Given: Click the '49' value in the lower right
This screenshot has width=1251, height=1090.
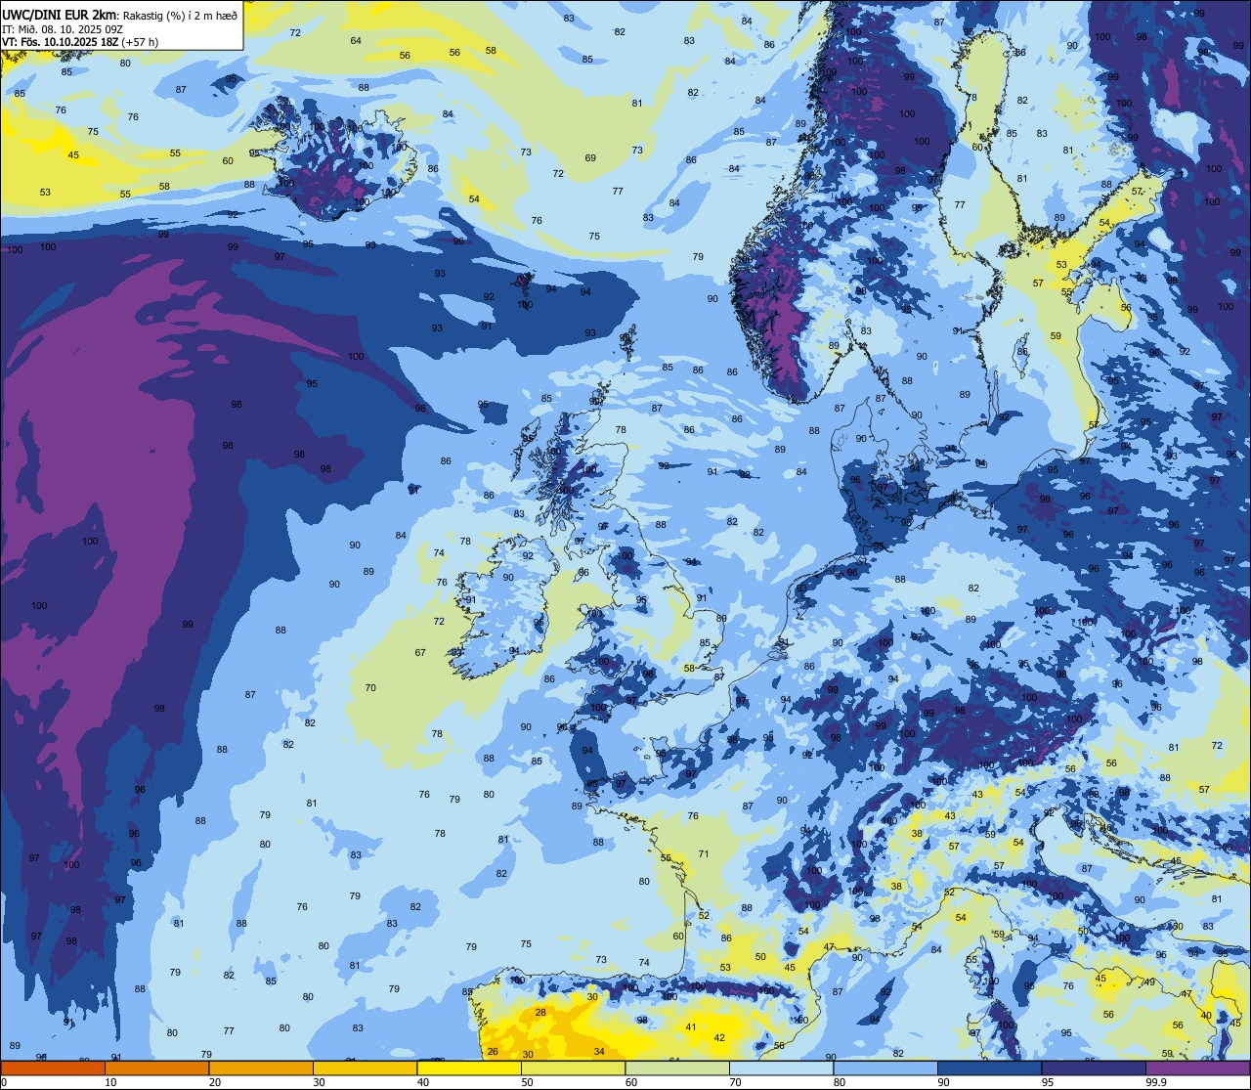Looking at the screenshot, I should click(x=1149, y=982).
